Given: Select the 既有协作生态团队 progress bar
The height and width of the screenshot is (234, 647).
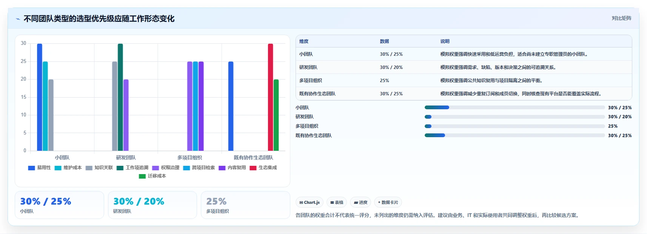Looking at the screenshot, I should click(x=515, y=135).
